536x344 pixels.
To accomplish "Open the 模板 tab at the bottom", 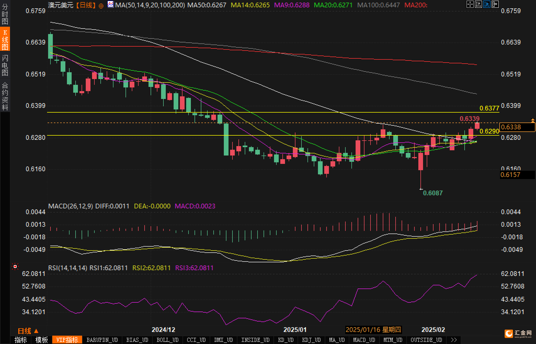I will 42,340.
